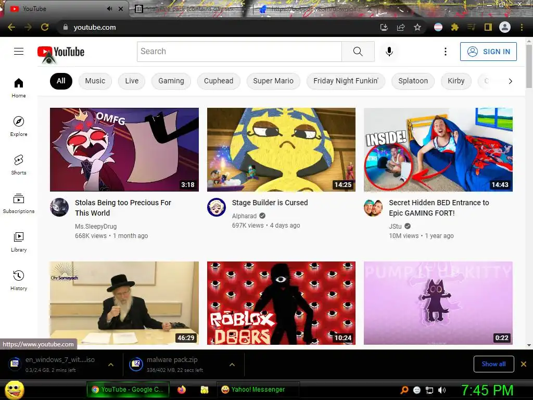Open Chrome three-dot menu

[522, 27]
